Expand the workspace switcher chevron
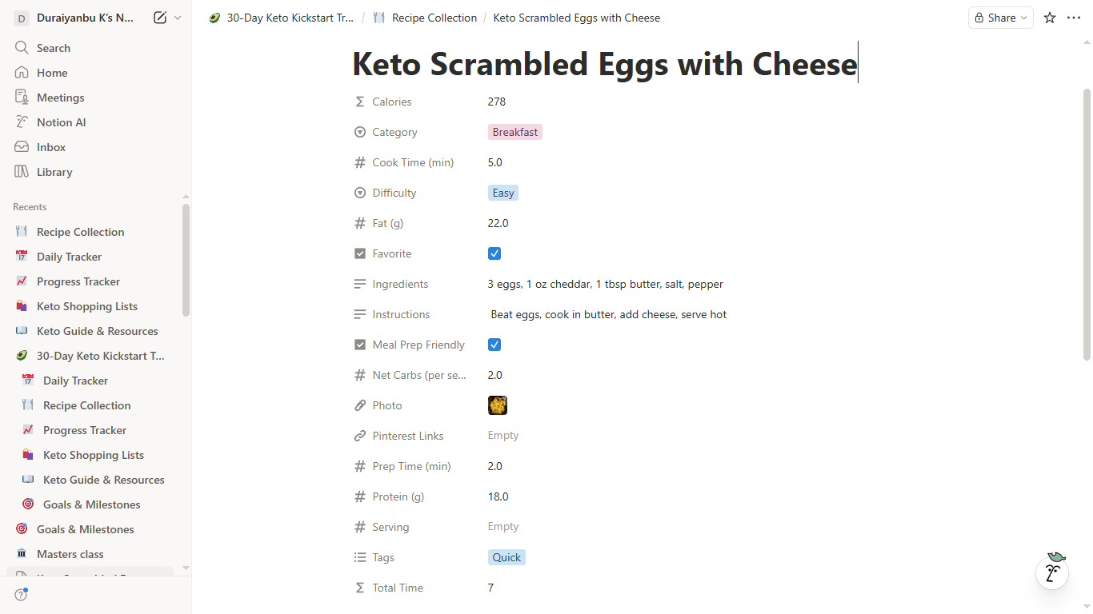 coord(178,18)
